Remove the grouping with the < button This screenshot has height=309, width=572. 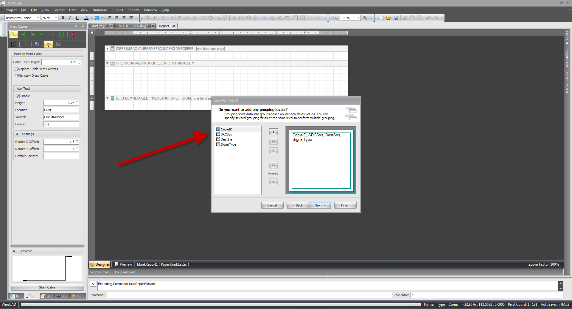[273, 151]
